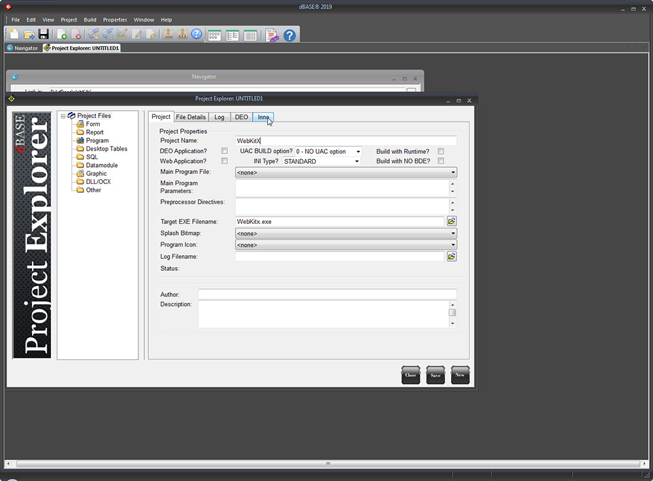The height and width of the screenshot is (481, 653).
Task: Open the Build menu
Action: pyautogui.click(x=90, y=20)
